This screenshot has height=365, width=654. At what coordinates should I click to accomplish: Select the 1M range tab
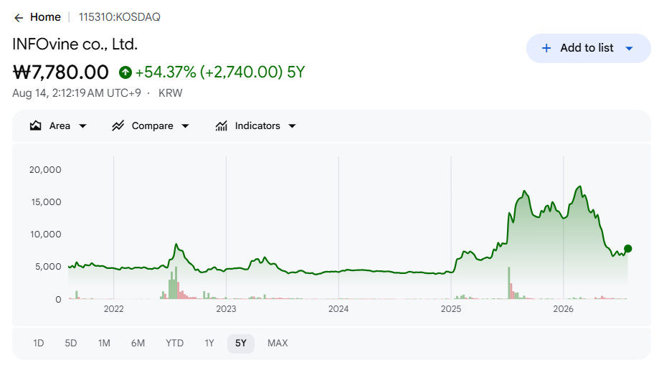pos(104,343)
